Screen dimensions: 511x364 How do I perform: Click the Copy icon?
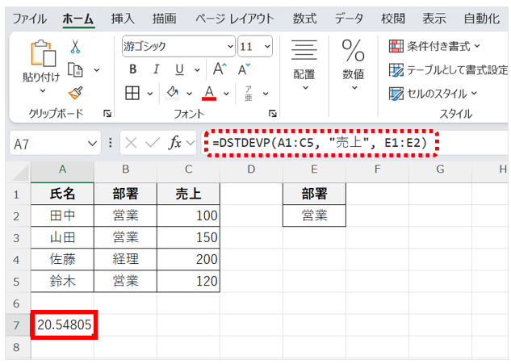point(77,70)
